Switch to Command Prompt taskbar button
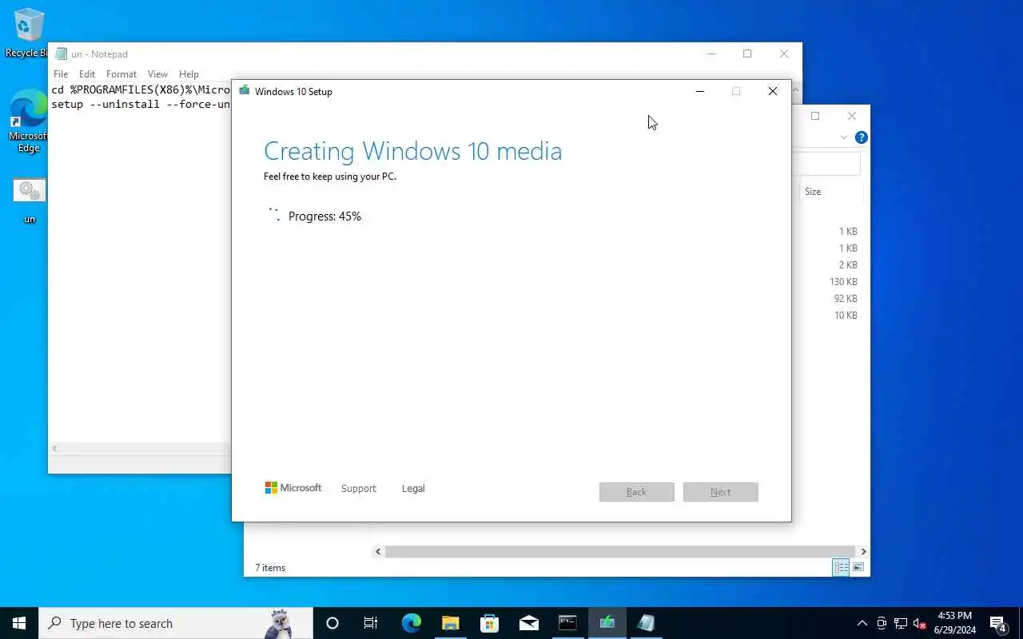 click(x=567, y=623)
